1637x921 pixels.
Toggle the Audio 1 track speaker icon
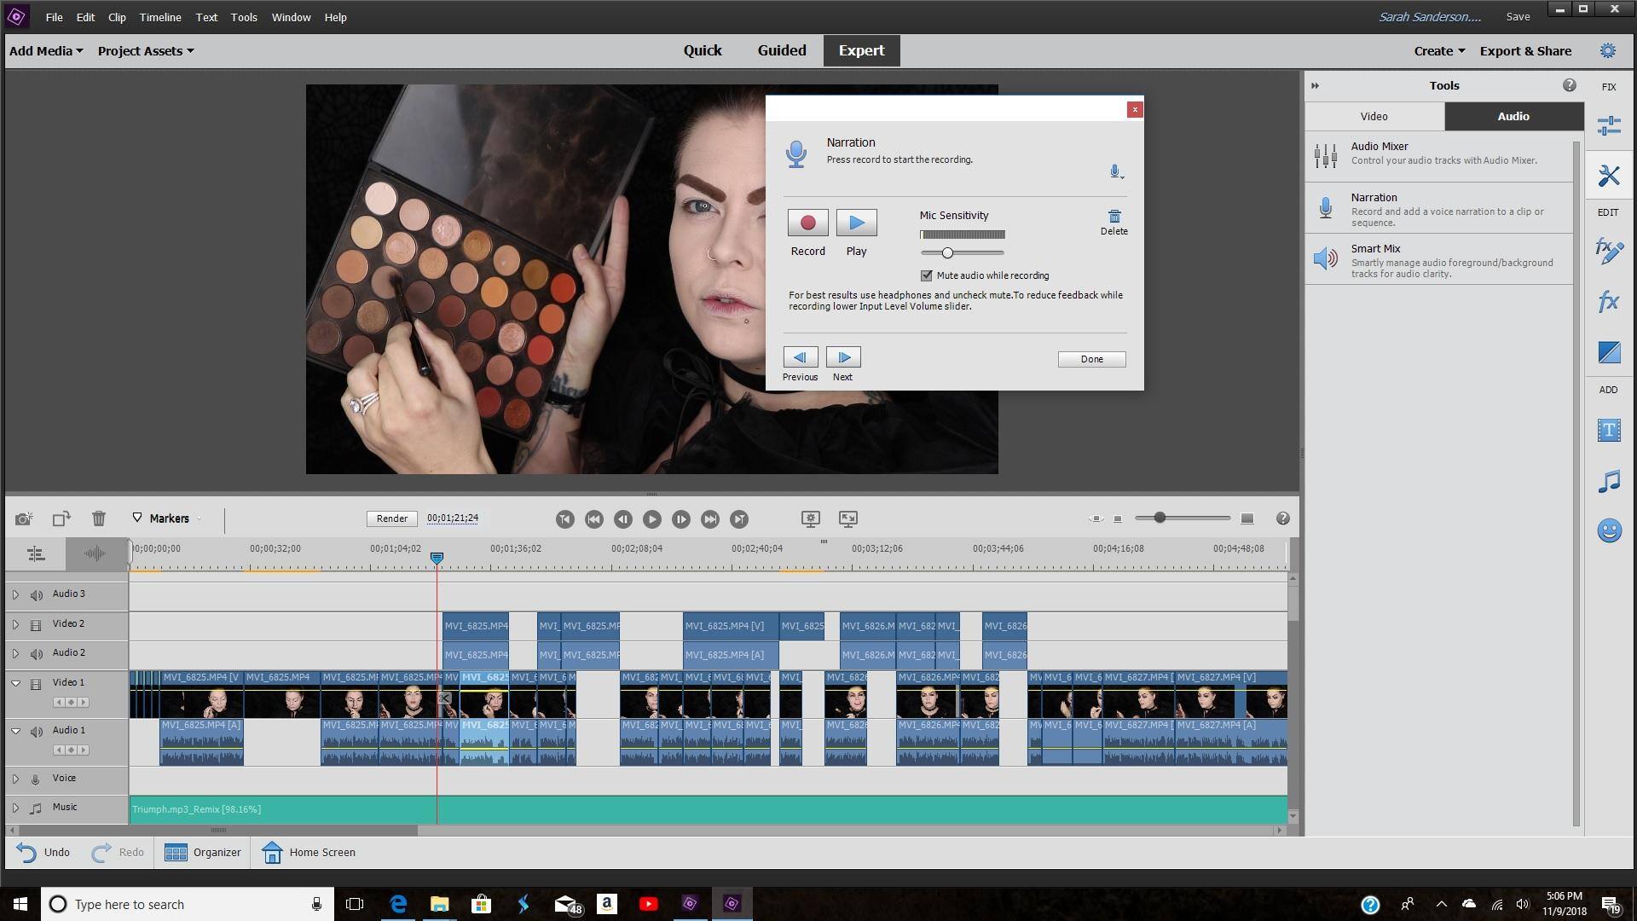tap(36, 732)
